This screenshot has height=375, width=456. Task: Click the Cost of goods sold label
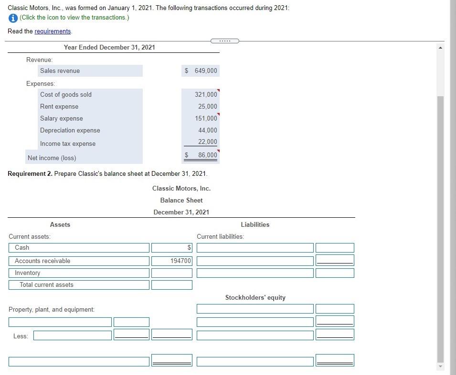click(66, 95)
